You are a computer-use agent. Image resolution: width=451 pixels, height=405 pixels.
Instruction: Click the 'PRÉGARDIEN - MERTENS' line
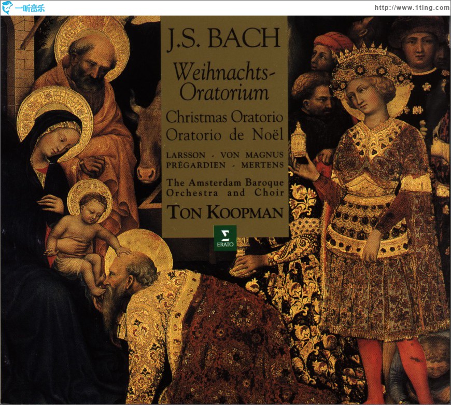[224, 165]
